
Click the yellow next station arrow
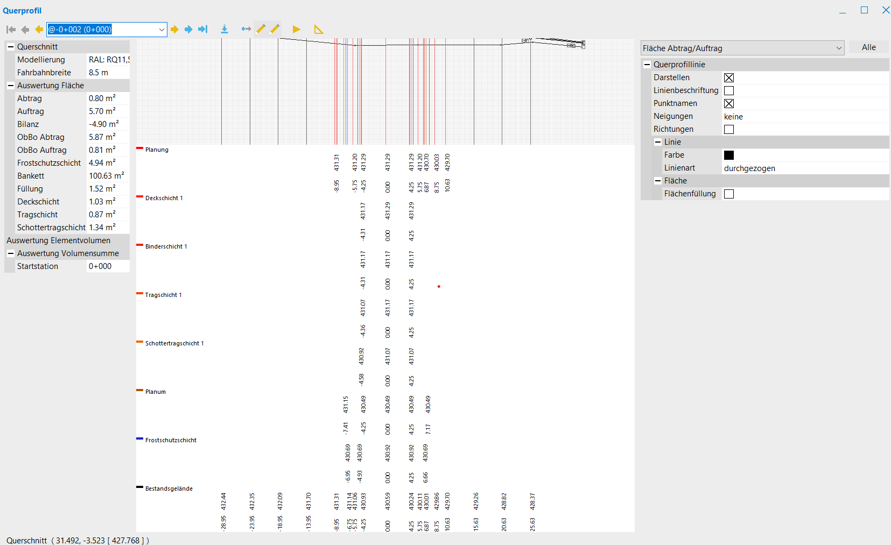(174, 30)
